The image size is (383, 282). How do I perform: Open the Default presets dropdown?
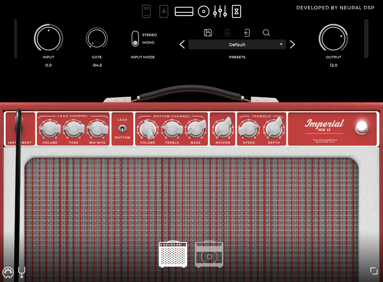[237, 45]
